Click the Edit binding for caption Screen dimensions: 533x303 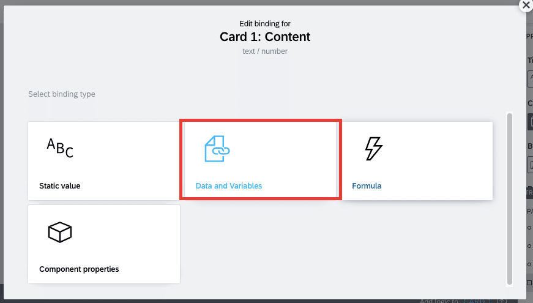click(x=265, y=23)
